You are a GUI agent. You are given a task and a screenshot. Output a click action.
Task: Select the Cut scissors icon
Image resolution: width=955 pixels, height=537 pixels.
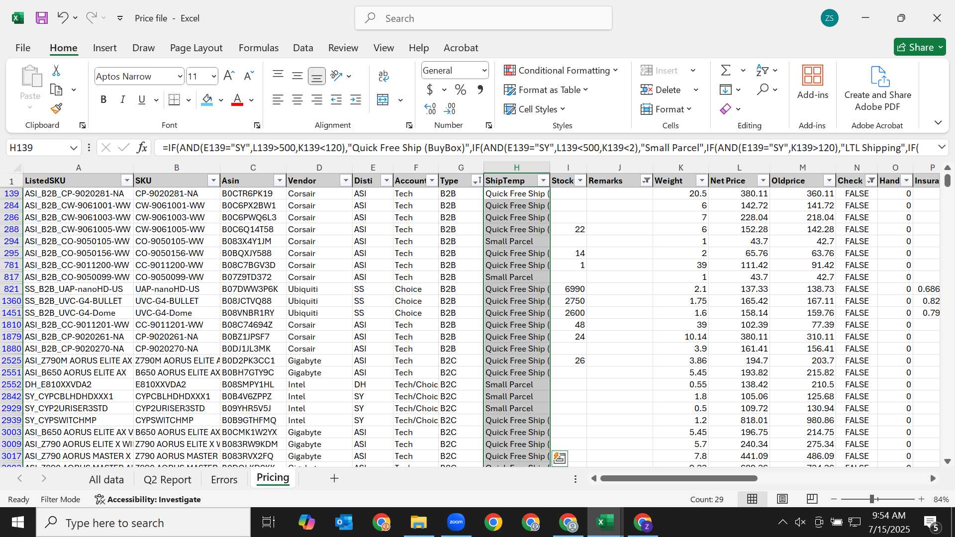56,71
